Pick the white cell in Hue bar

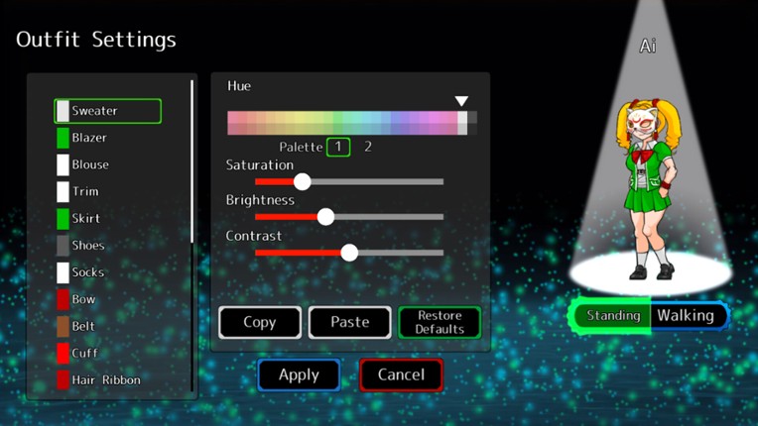(x=462, y=123)
